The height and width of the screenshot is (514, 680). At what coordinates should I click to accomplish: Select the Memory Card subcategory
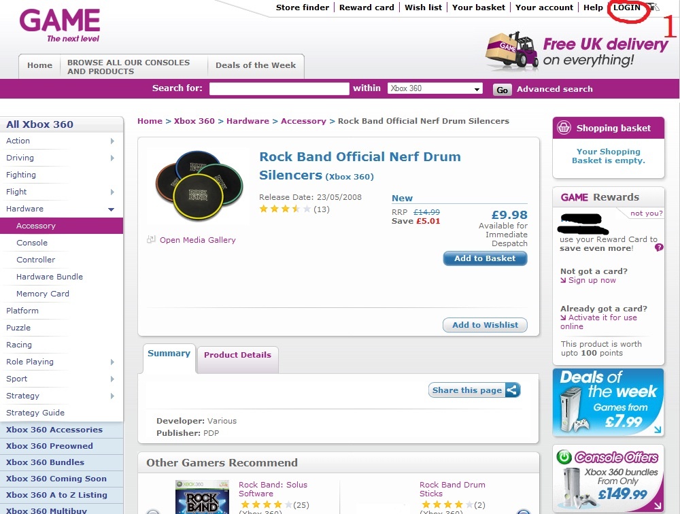click(x=42, y=294)
